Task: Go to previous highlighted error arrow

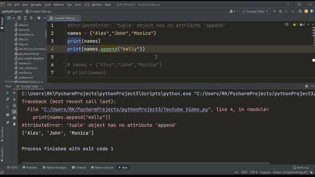Action: [x=308, y=25]
